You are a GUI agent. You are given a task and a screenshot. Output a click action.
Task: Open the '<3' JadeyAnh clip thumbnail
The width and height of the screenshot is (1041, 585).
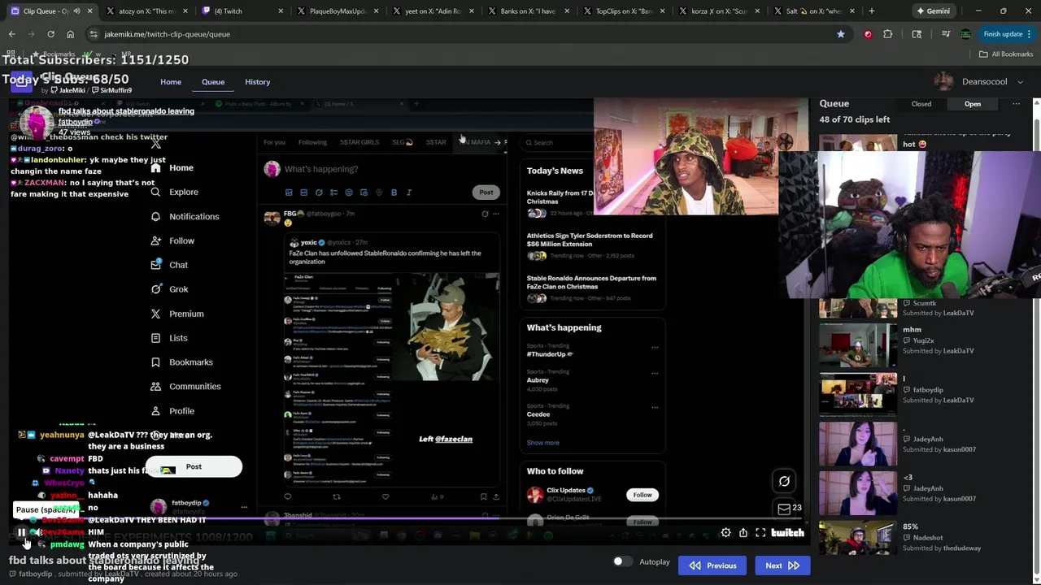coord(858,493)
